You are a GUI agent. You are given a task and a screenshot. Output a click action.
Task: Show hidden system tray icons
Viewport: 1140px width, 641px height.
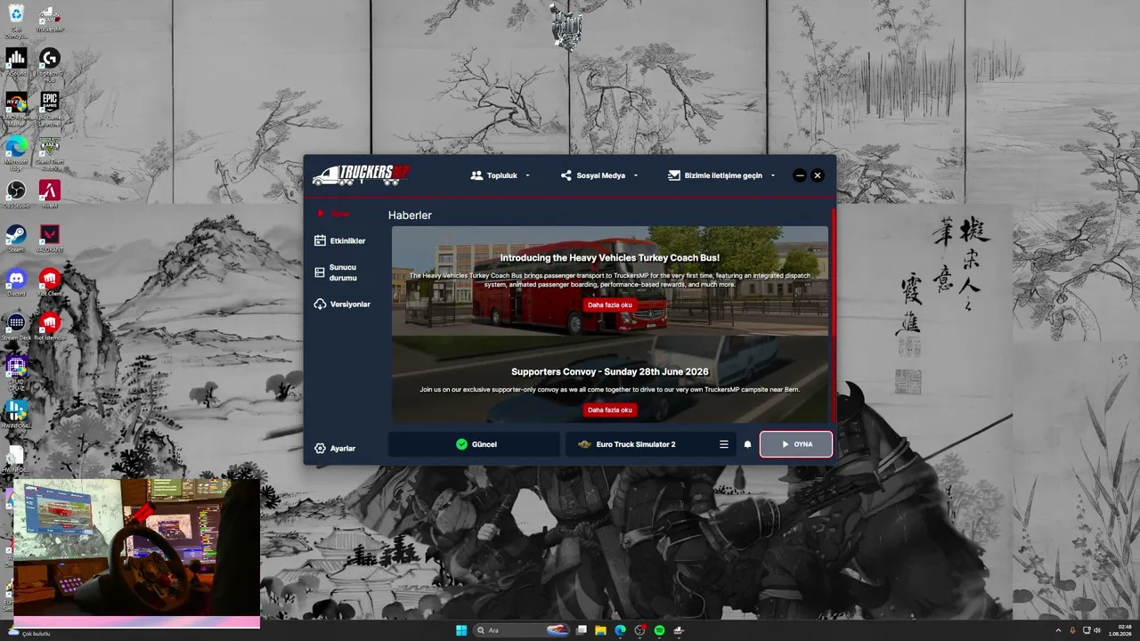[x=1058, y=630]
